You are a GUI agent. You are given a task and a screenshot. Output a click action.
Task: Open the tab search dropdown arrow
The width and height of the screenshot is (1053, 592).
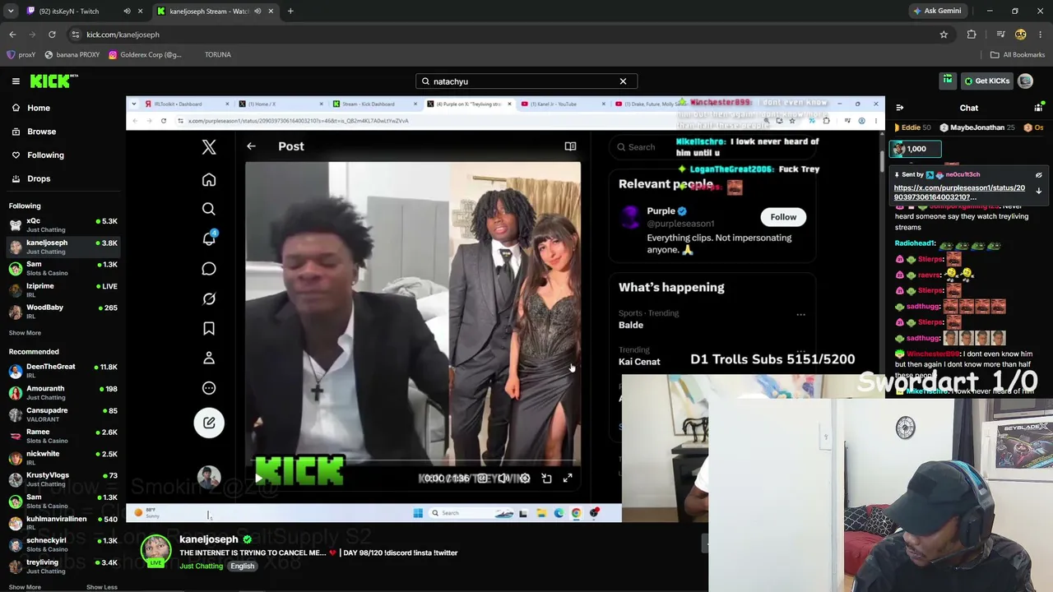pos(11,11)
